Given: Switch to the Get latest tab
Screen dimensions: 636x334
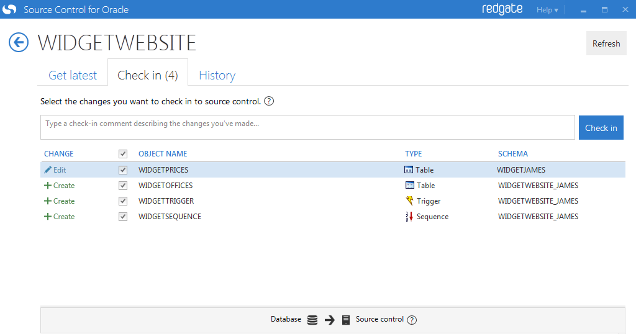Looking at the screenshot, I should pos(73,75).
